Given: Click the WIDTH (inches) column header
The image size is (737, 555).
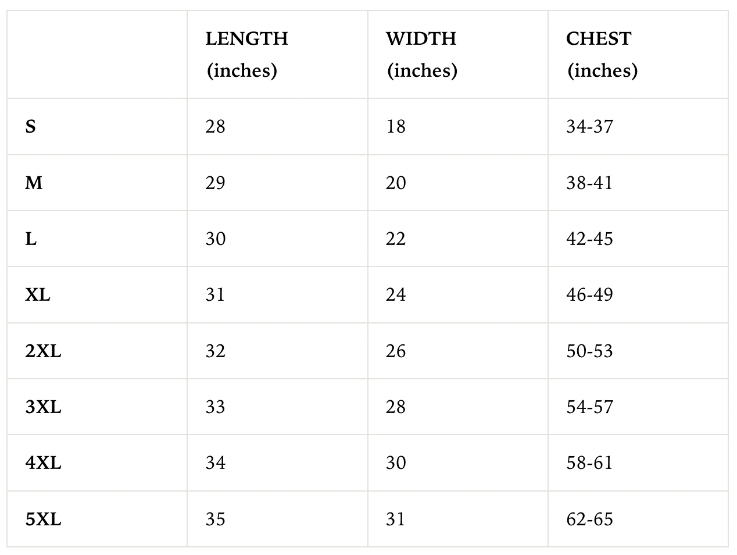Looking at the screenshot, I should [x=458, y=54].
